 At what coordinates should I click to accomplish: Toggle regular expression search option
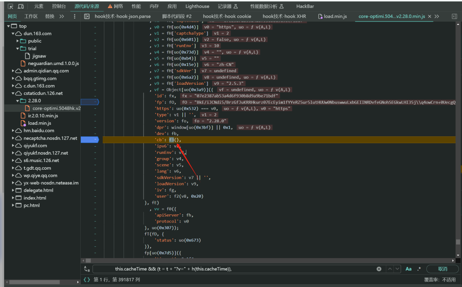pyautogui.click(x=419, y=269)
